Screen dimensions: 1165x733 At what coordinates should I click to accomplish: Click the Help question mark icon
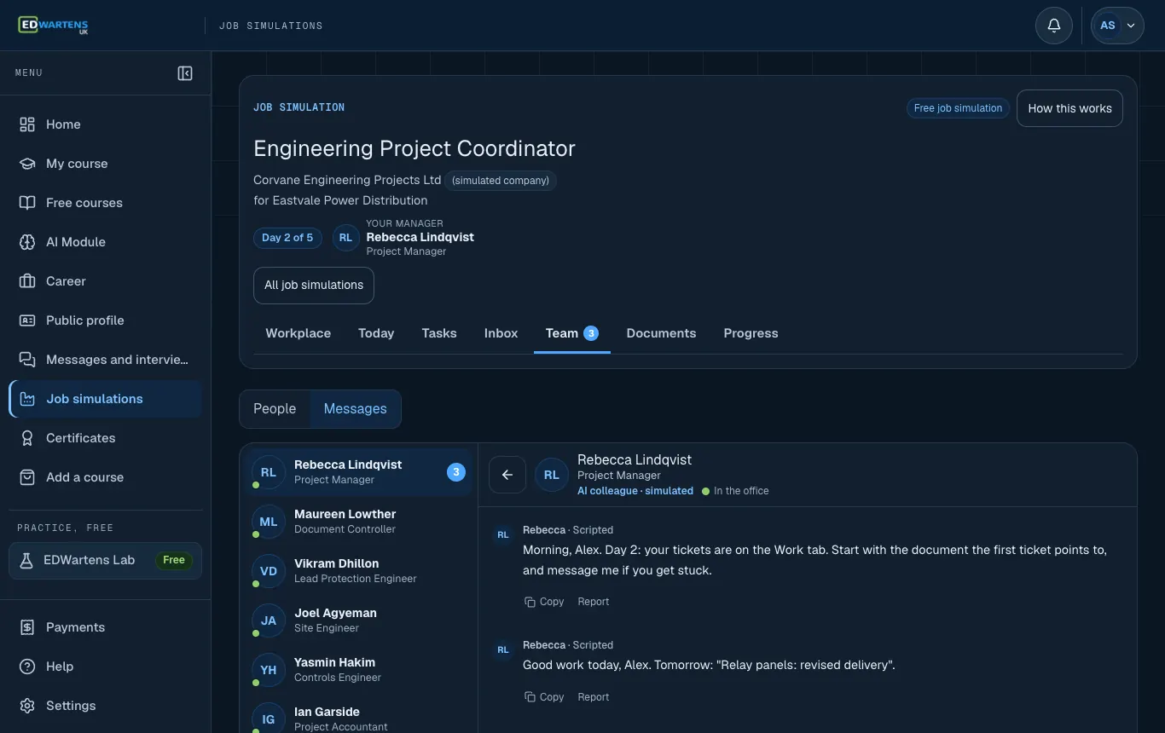point(27,667)
